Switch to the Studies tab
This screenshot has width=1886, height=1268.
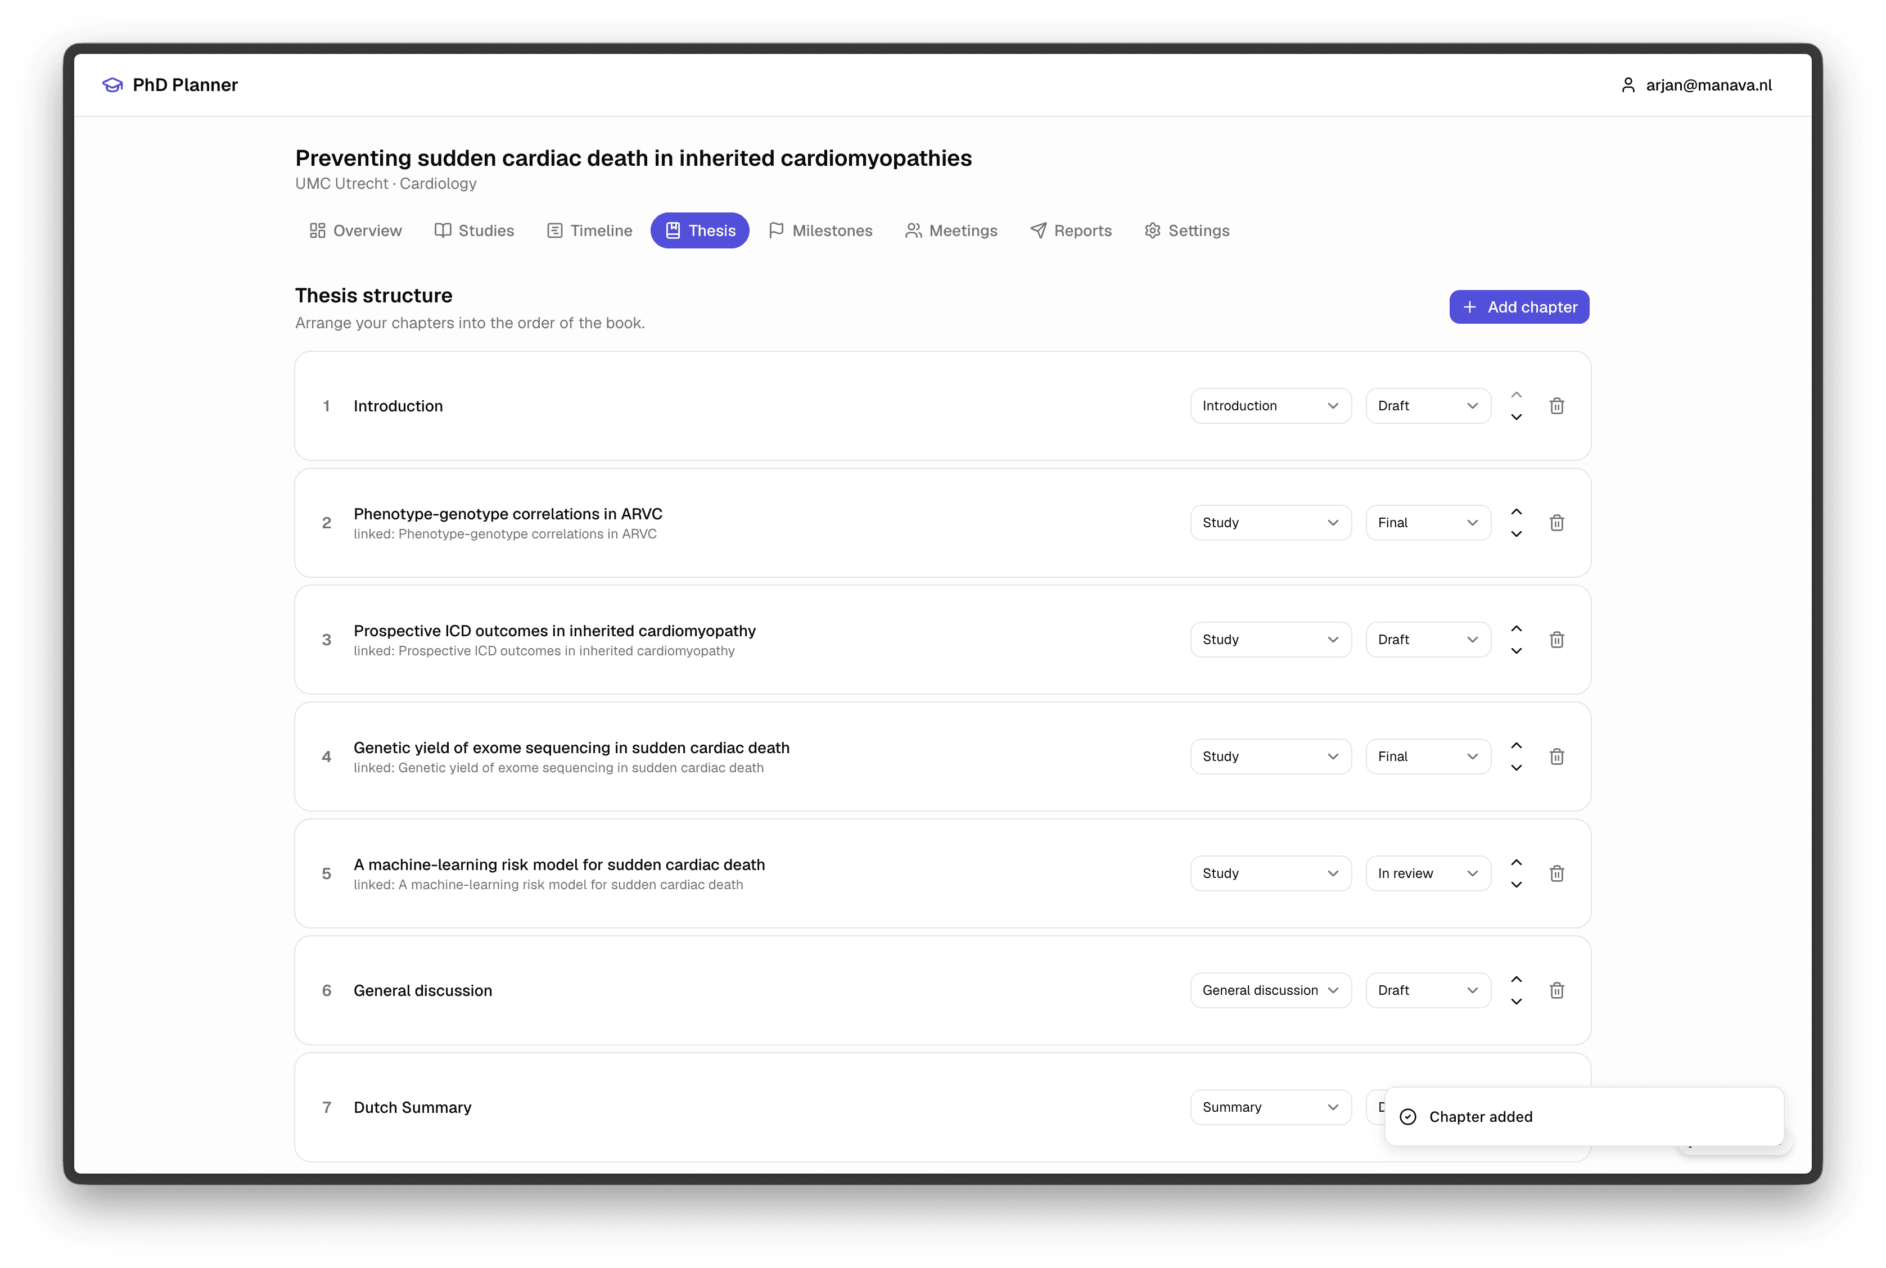click(474, 230)
